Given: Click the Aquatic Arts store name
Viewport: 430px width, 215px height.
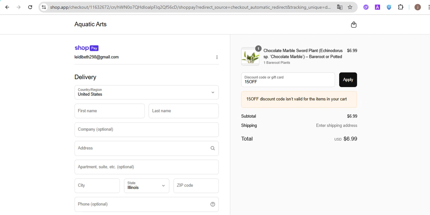Looking at the screenshot, I should pyautogui.click(x=91, y=24).
